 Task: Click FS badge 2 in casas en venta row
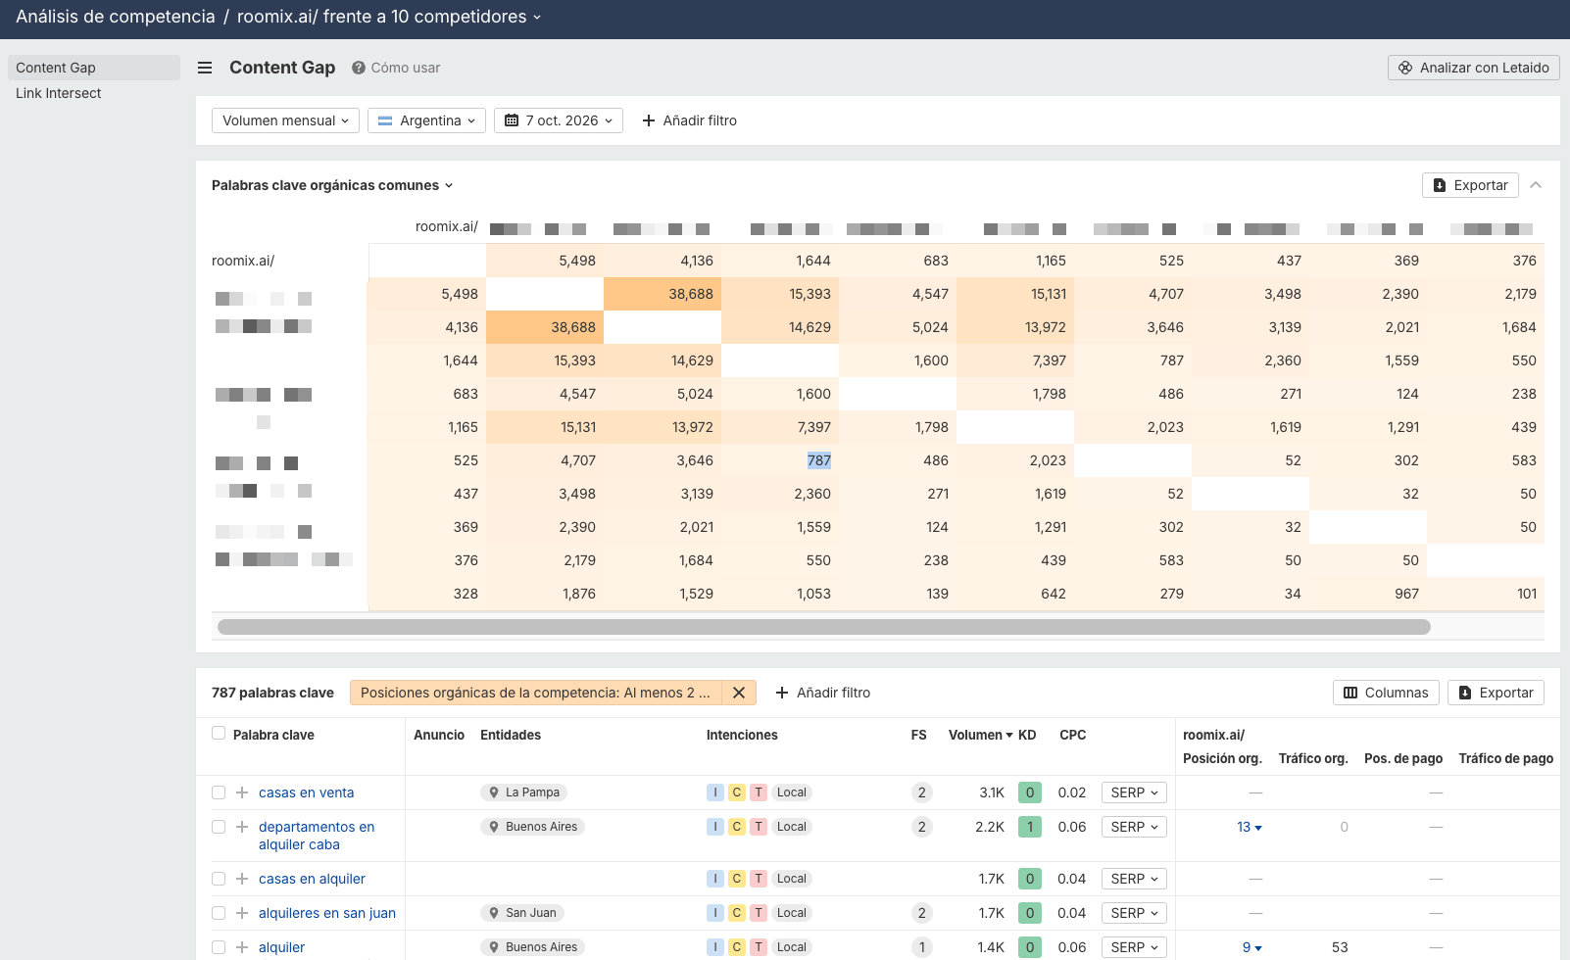click(x=921, y=792)
